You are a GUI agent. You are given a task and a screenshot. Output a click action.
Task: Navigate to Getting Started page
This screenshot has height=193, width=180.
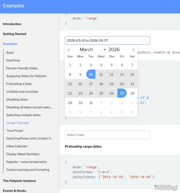15,34
